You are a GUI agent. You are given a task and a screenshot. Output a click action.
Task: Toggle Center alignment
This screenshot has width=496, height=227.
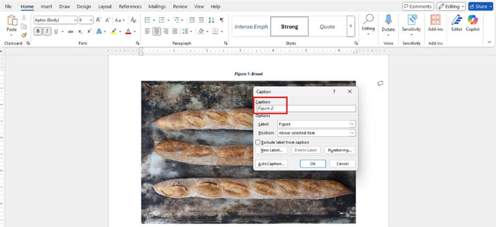[157, 32]
